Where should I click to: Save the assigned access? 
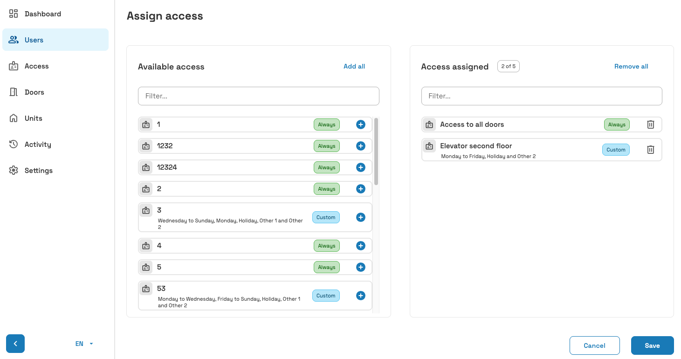click(x=652, y=345)
